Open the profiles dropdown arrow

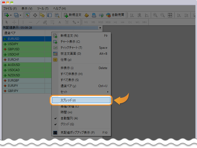[x=20, y=15]
